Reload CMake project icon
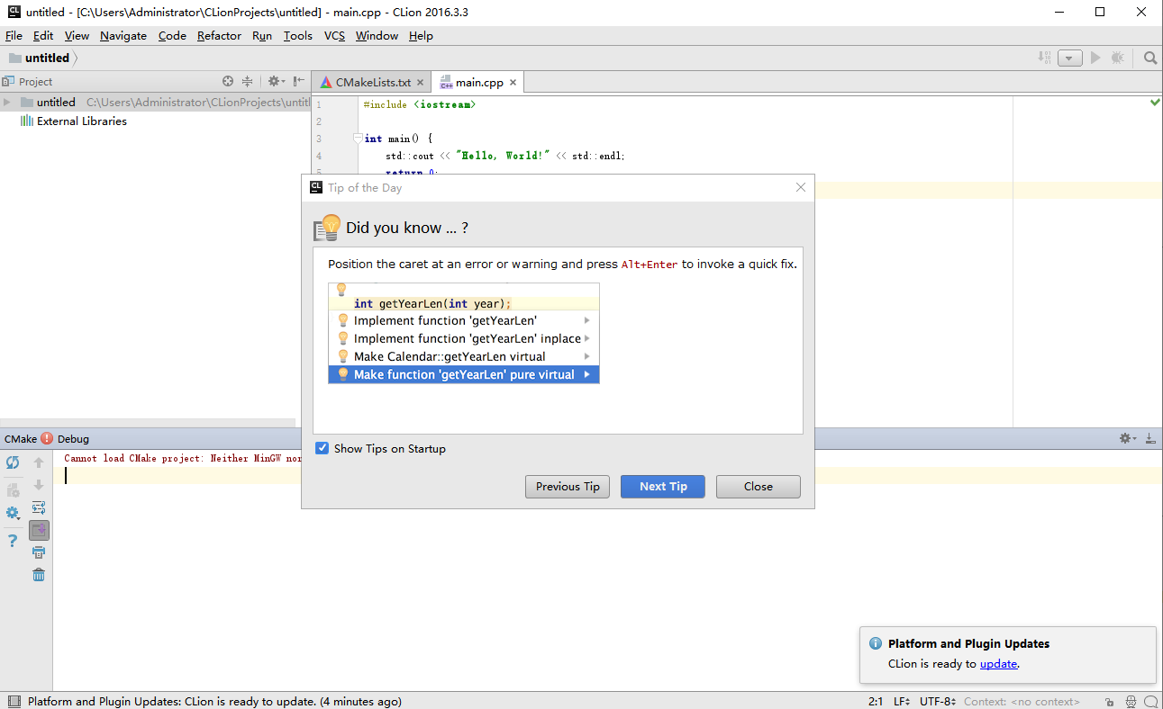The width and height of the screenshot is (1163, 709). [x=13, y=462]
